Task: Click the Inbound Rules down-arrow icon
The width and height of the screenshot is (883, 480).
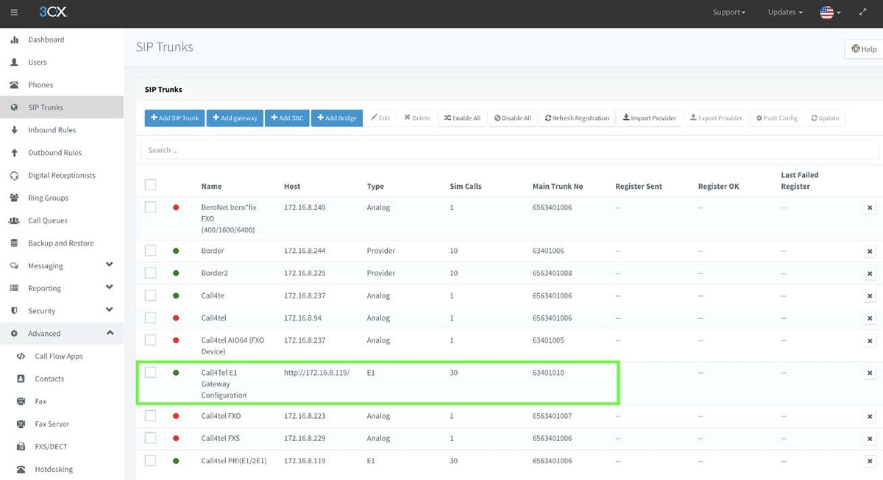Action: [14, 130]
